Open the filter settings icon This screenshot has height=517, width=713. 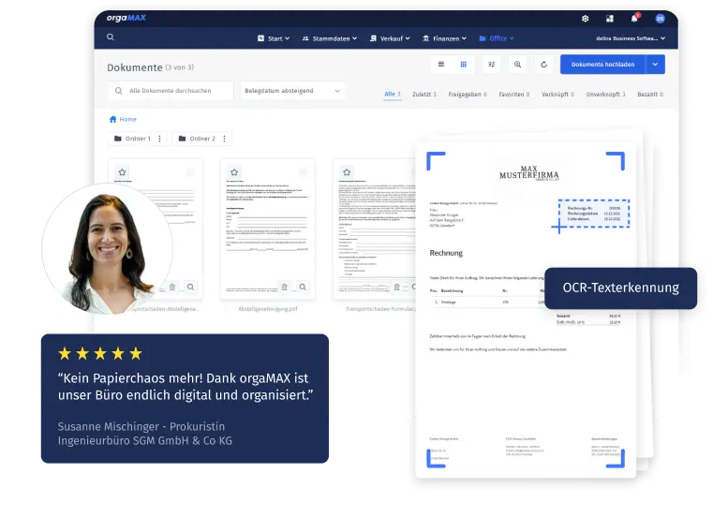point(492,65)
